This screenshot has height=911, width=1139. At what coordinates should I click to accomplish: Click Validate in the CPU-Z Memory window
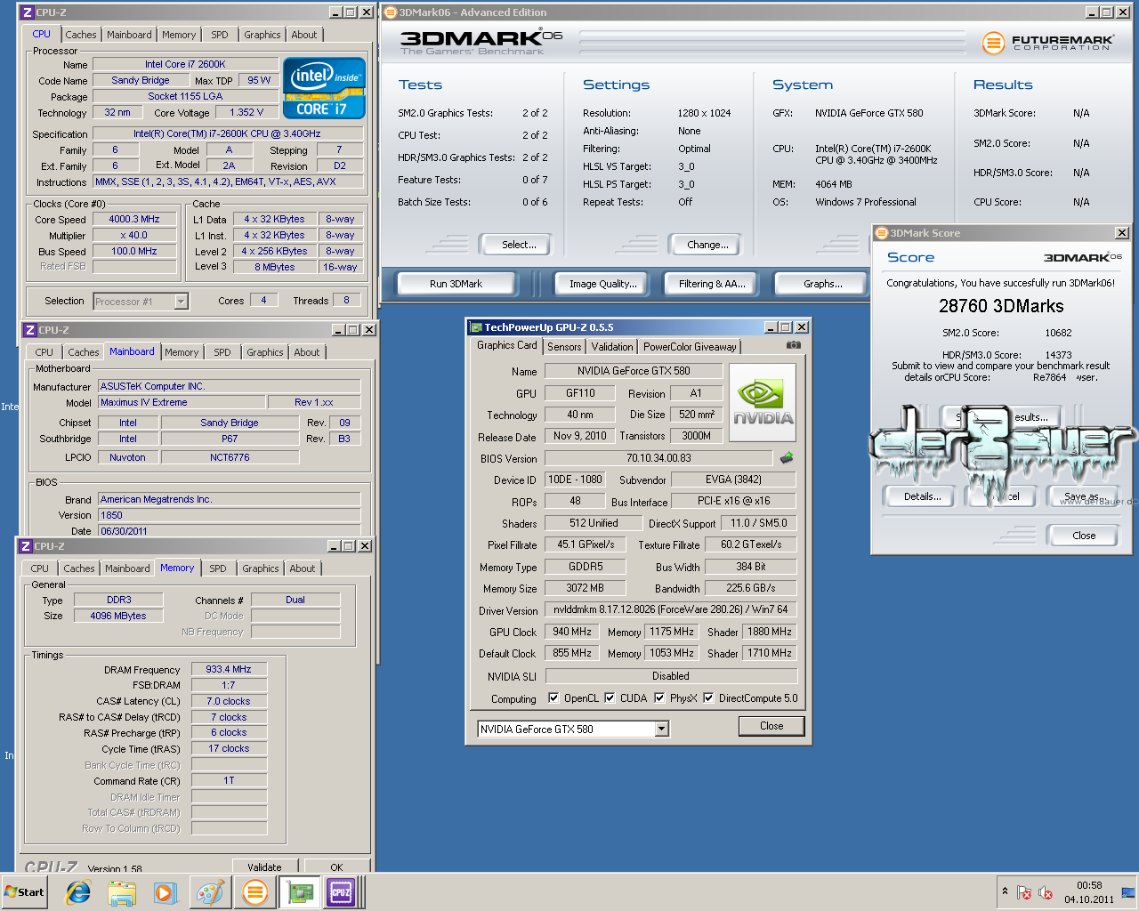(x=264, y=867)
